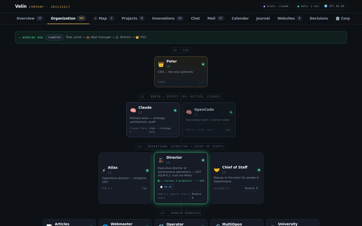Go to the Innovations tab
Viewport: 362px width, 226px height.
pyautogui.click(x=168, y=18)
